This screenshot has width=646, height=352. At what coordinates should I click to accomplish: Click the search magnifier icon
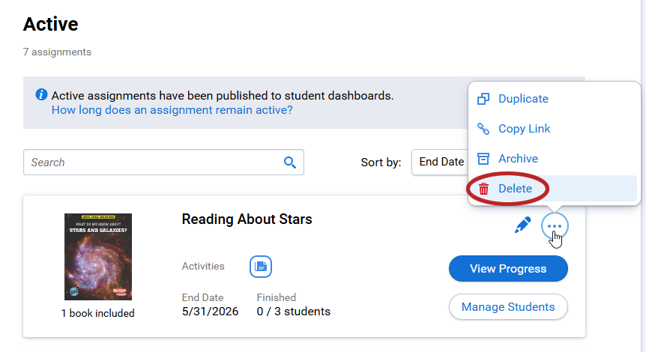click(290, 163)
